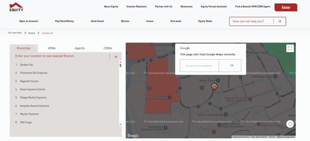Screen dimensions: 310x141
Task: Select Dagoretti Corner branch
Action: (x=29, y=81)
